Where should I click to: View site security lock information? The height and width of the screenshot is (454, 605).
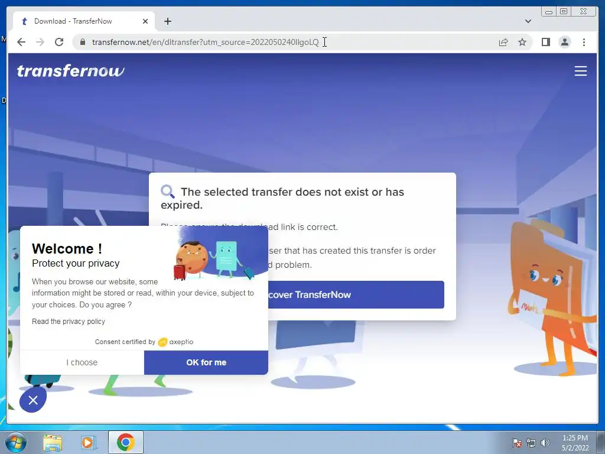[82, 42]
